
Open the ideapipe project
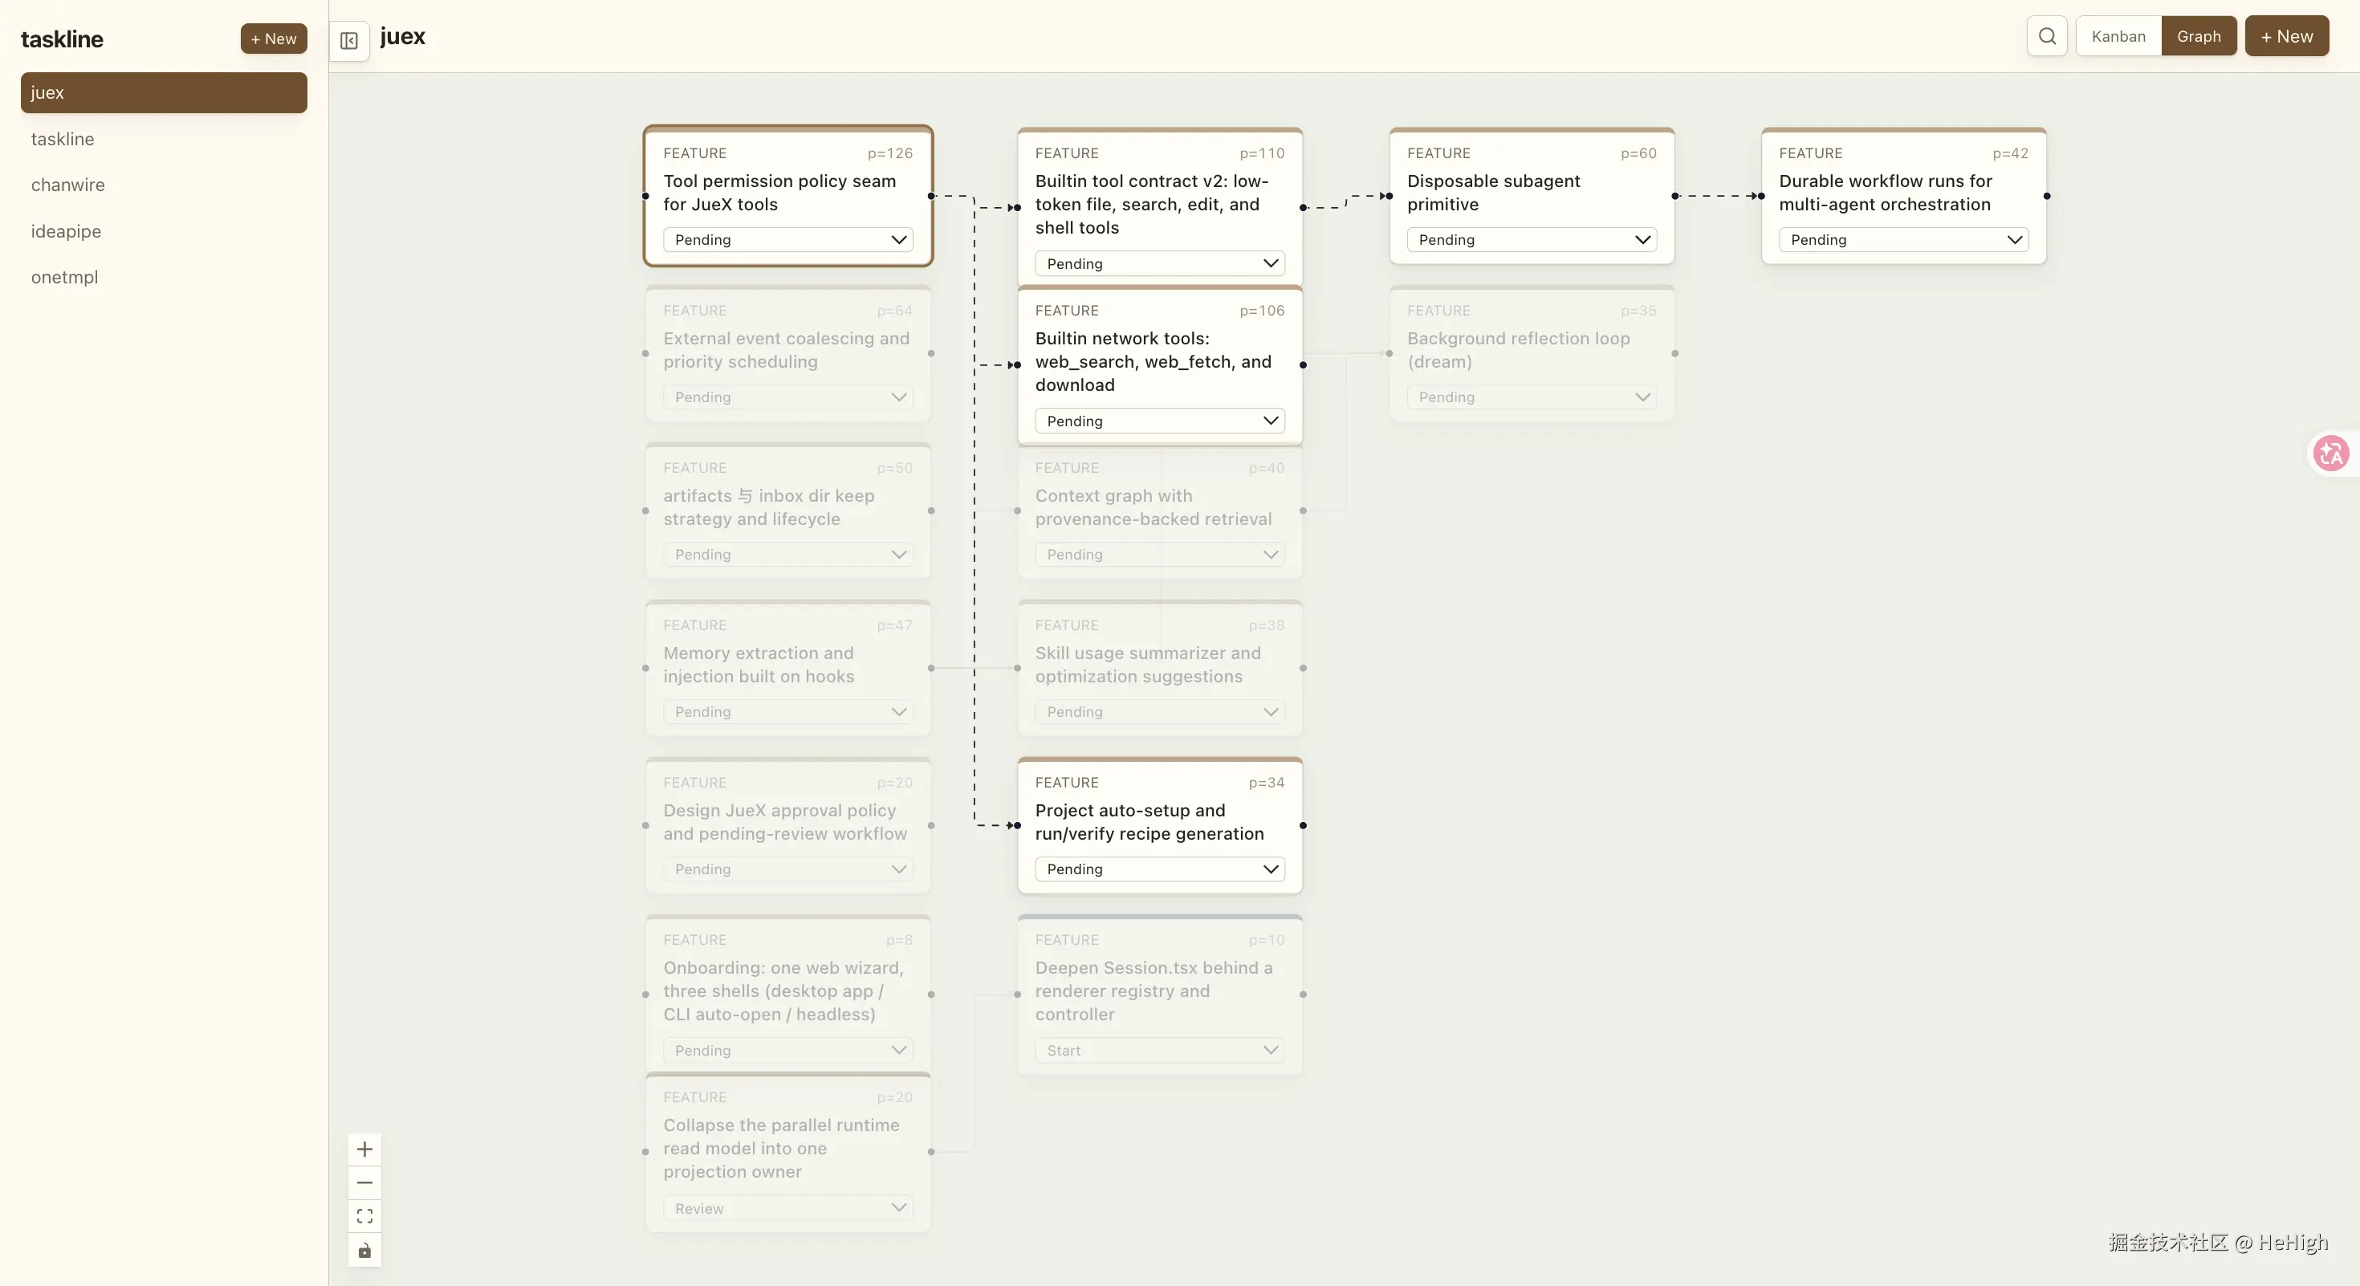click(x=164, y=232)
